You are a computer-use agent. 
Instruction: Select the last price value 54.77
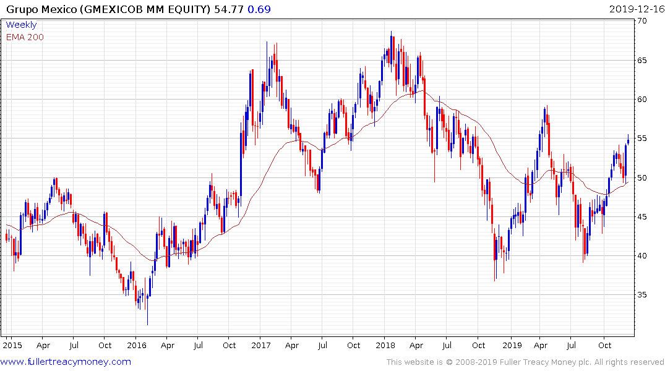point(229,9)
